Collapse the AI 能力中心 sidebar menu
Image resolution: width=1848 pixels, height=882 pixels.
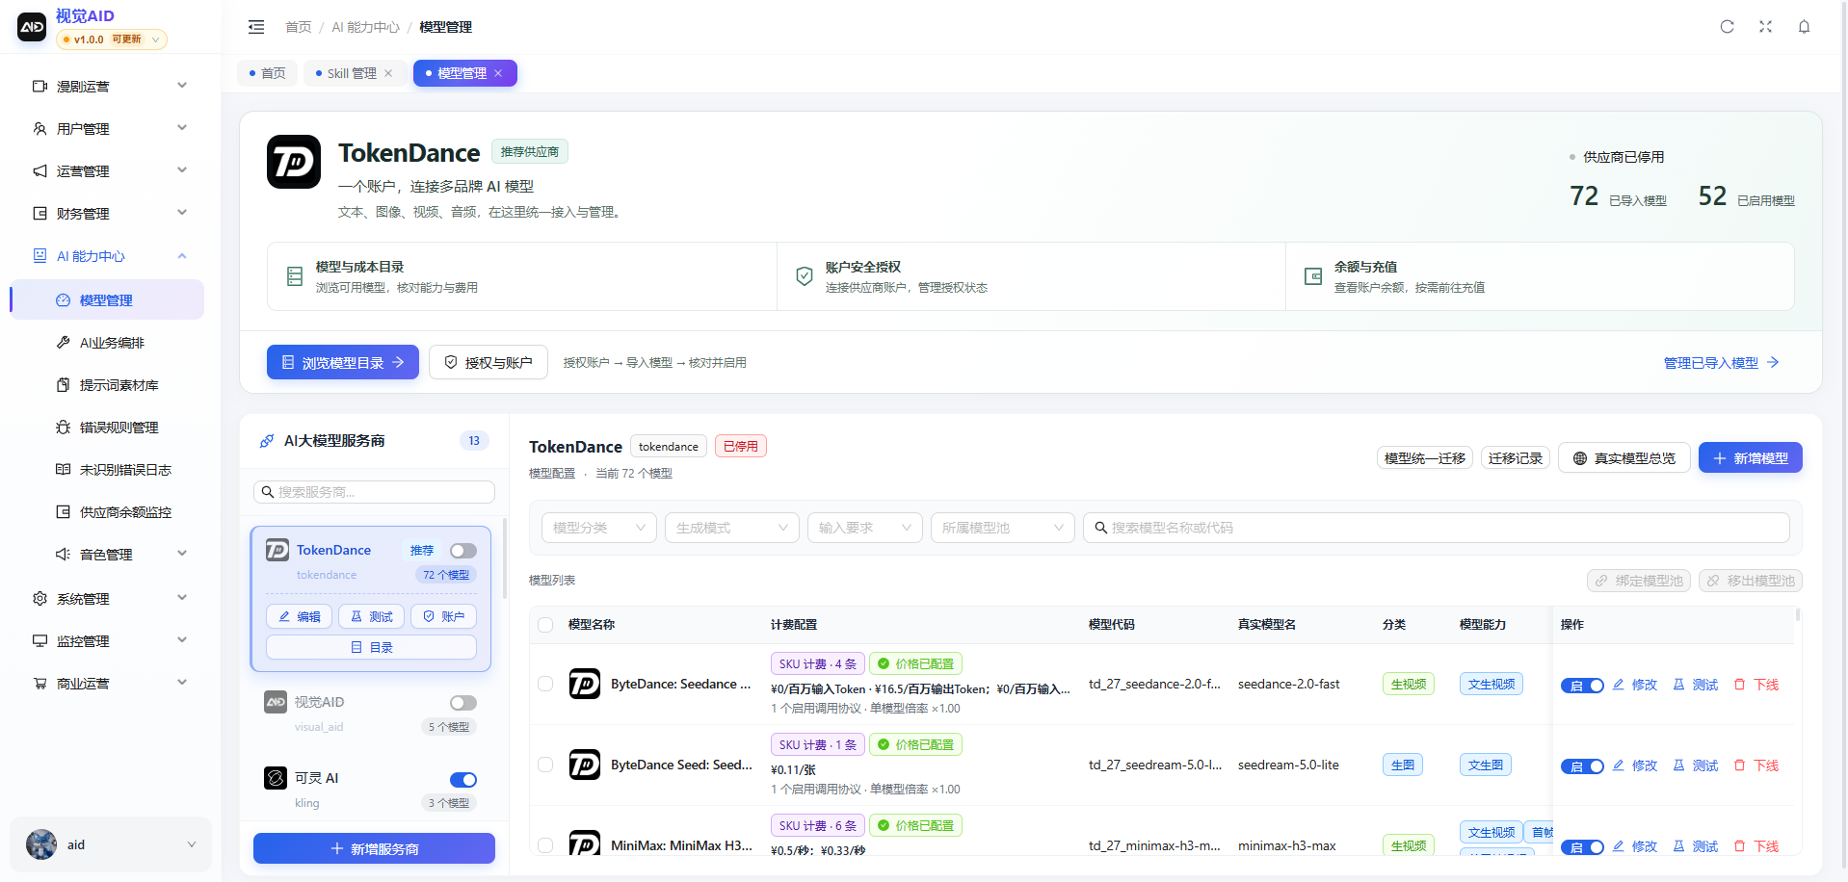click(x=111, y=256)
